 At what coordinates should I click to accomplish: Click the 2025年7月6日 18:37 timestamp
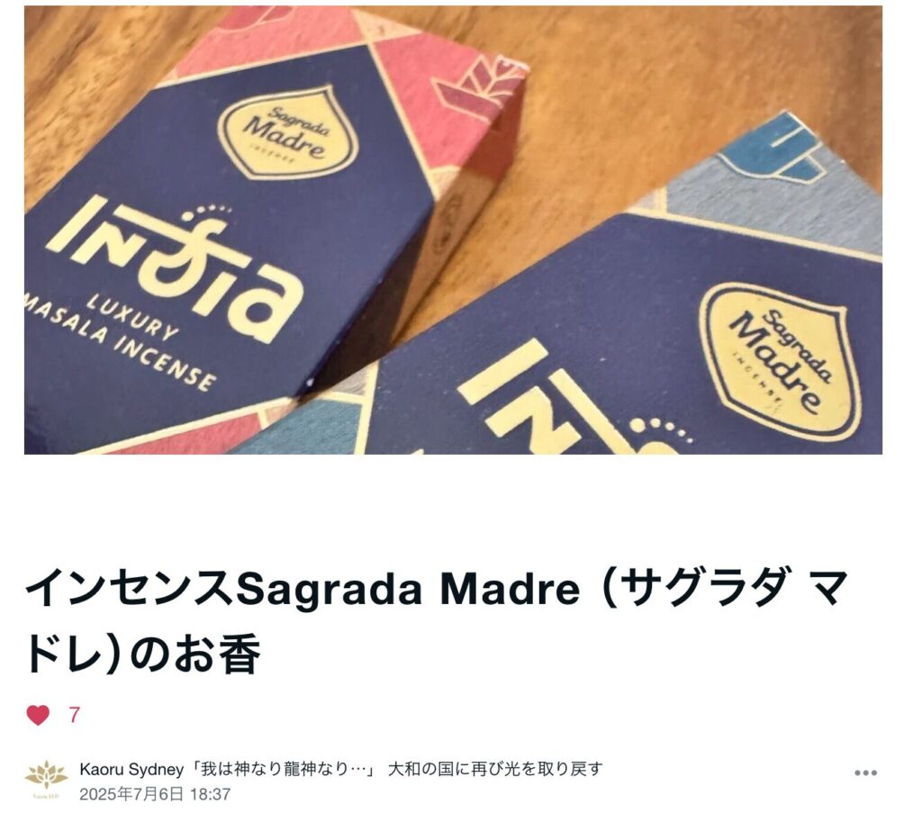tap(155, 794)
